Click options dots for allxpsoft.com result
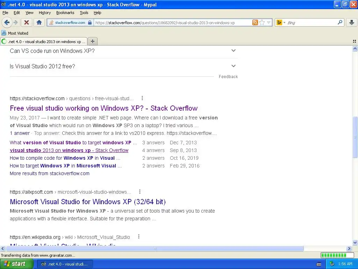 coord(140,192)
